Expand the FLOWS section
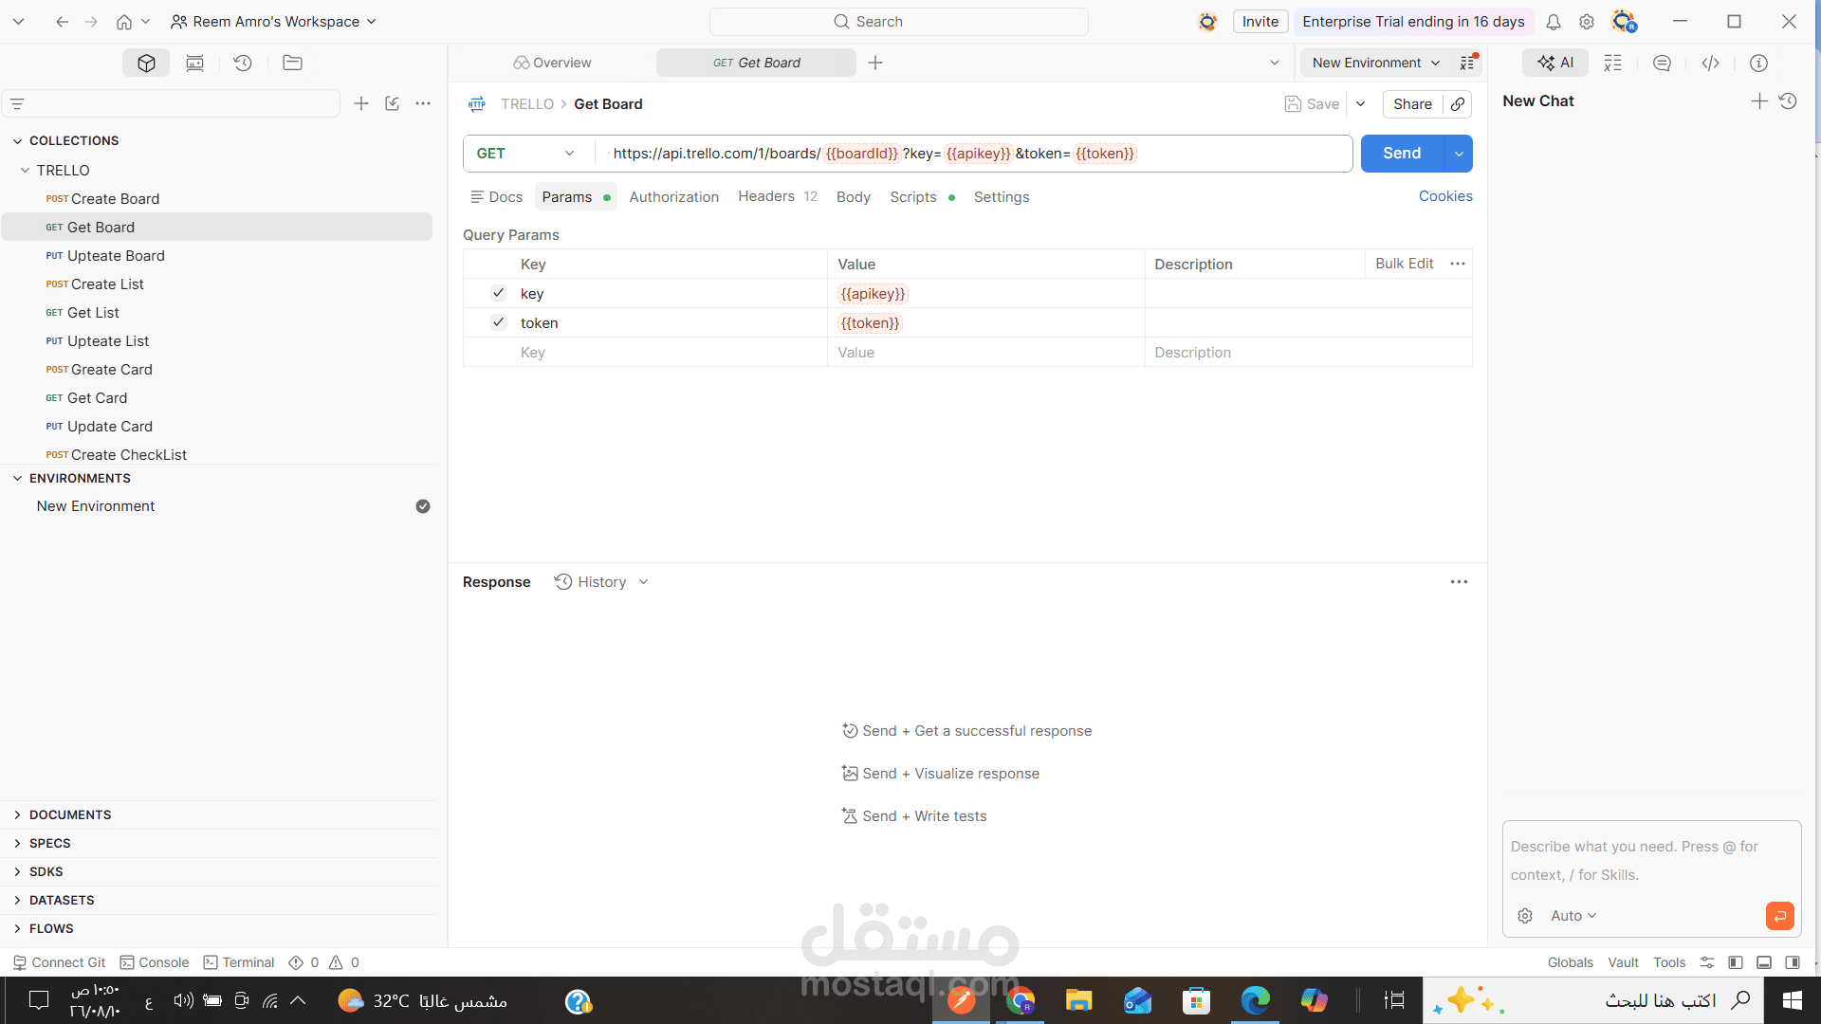 coord(17,929)
